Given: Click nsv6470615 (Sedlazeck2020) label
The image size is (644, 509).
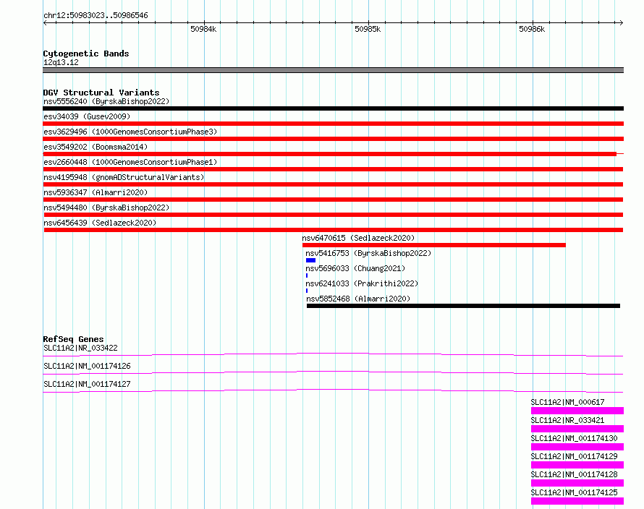Looking at the screenshot, I should [x=358, y=238].
